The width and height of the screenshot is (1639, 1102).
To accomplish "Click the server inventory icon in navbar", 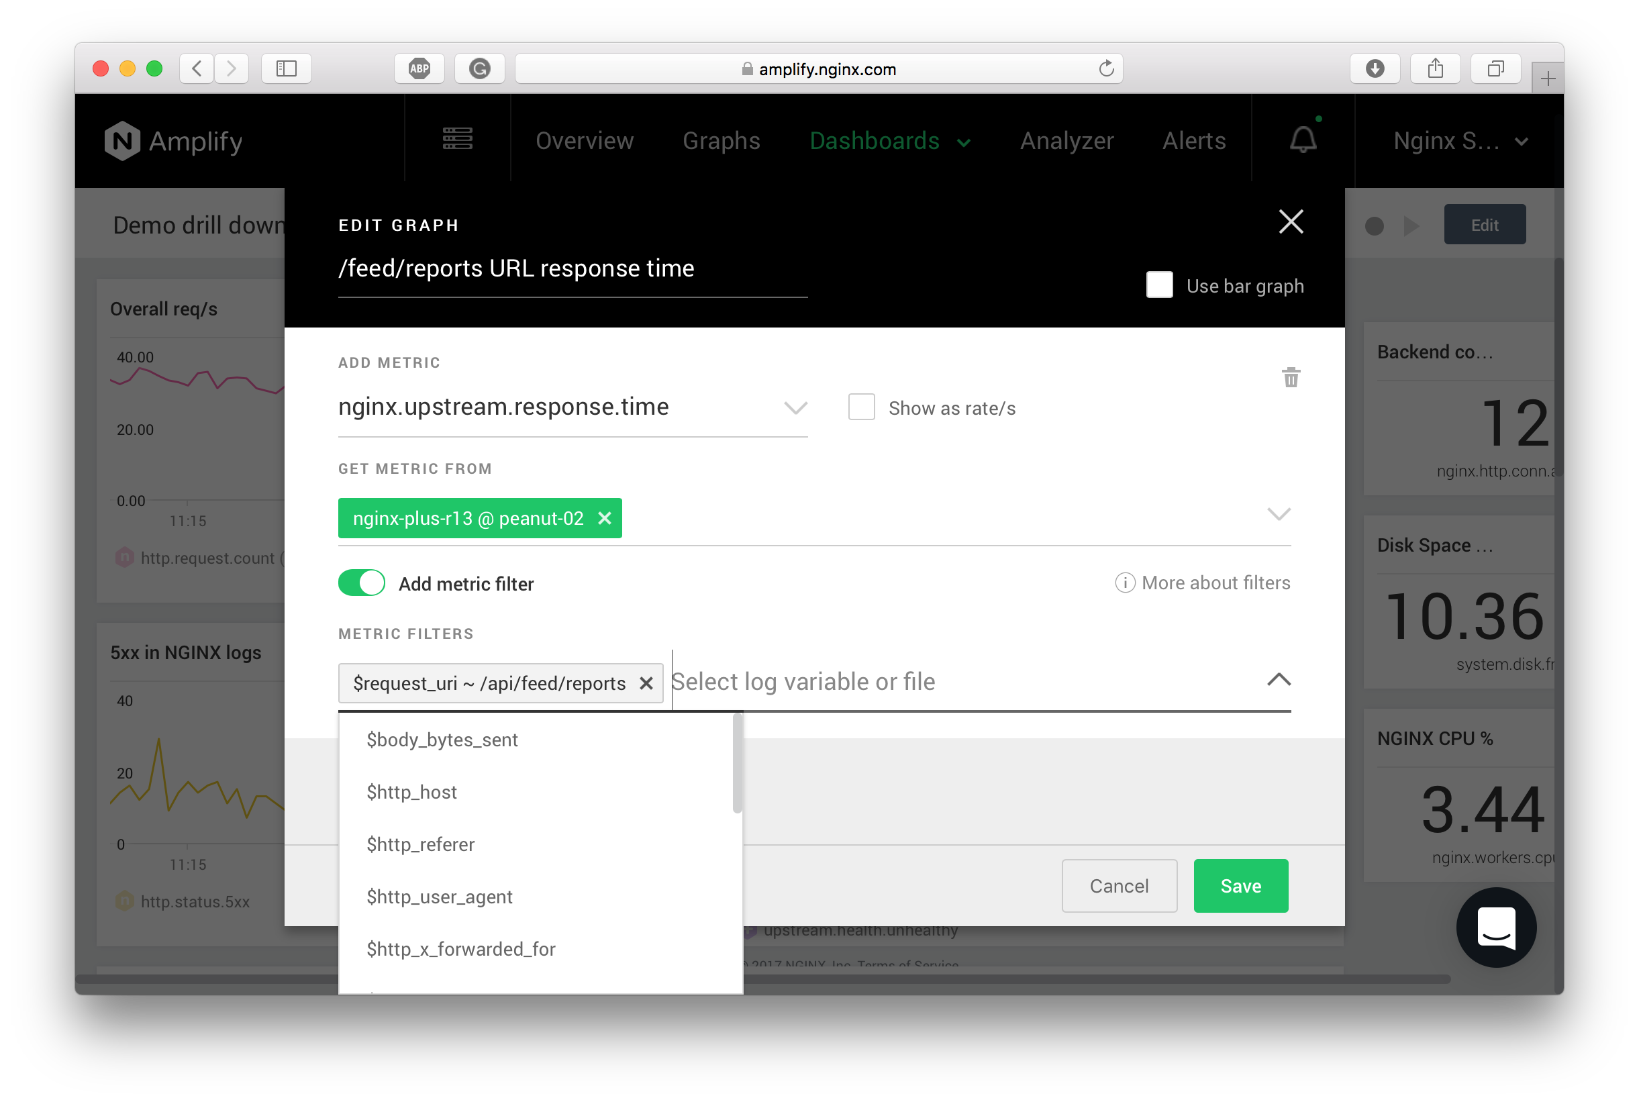I will pyautogui.click(x=457, y=138).
